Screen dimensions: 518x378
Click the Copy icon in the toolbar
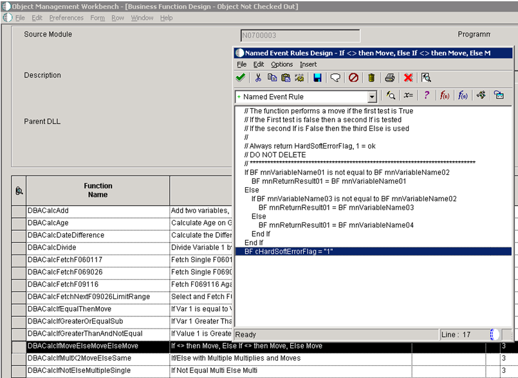click(272, 78)
